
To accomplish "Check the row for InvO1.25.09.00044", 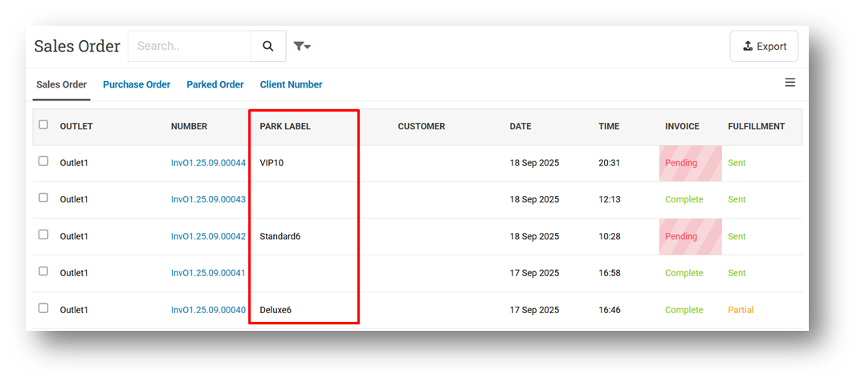I will (43, 161).
